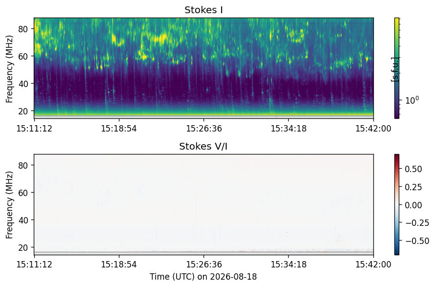This screenshot has height=287, width=435.
Task: Click the 15:42:00 label under the bottom plot
Action: click(373, 264)
